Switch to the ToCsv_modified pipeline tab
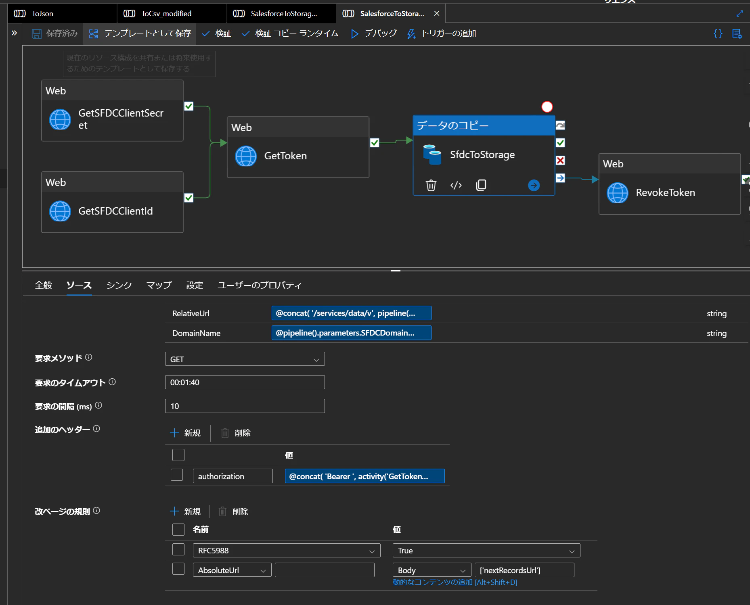Viewport: 750px width, 605px height. click(172, 13)
